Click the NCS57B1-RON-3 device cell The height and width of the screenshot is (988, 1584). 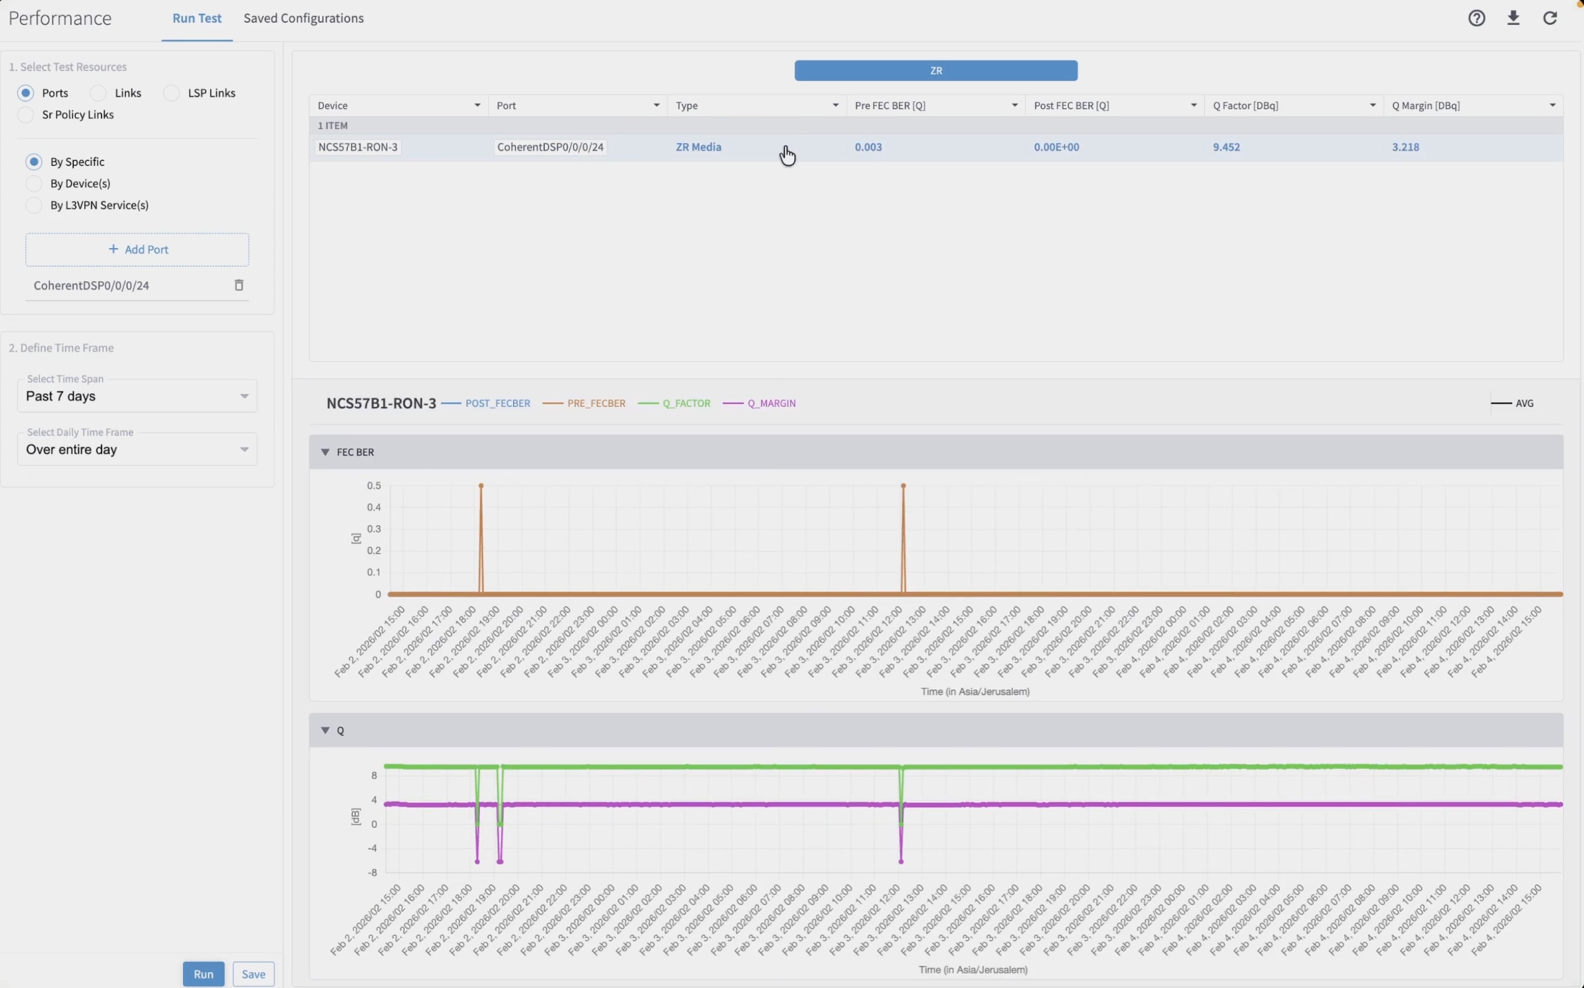358,147
